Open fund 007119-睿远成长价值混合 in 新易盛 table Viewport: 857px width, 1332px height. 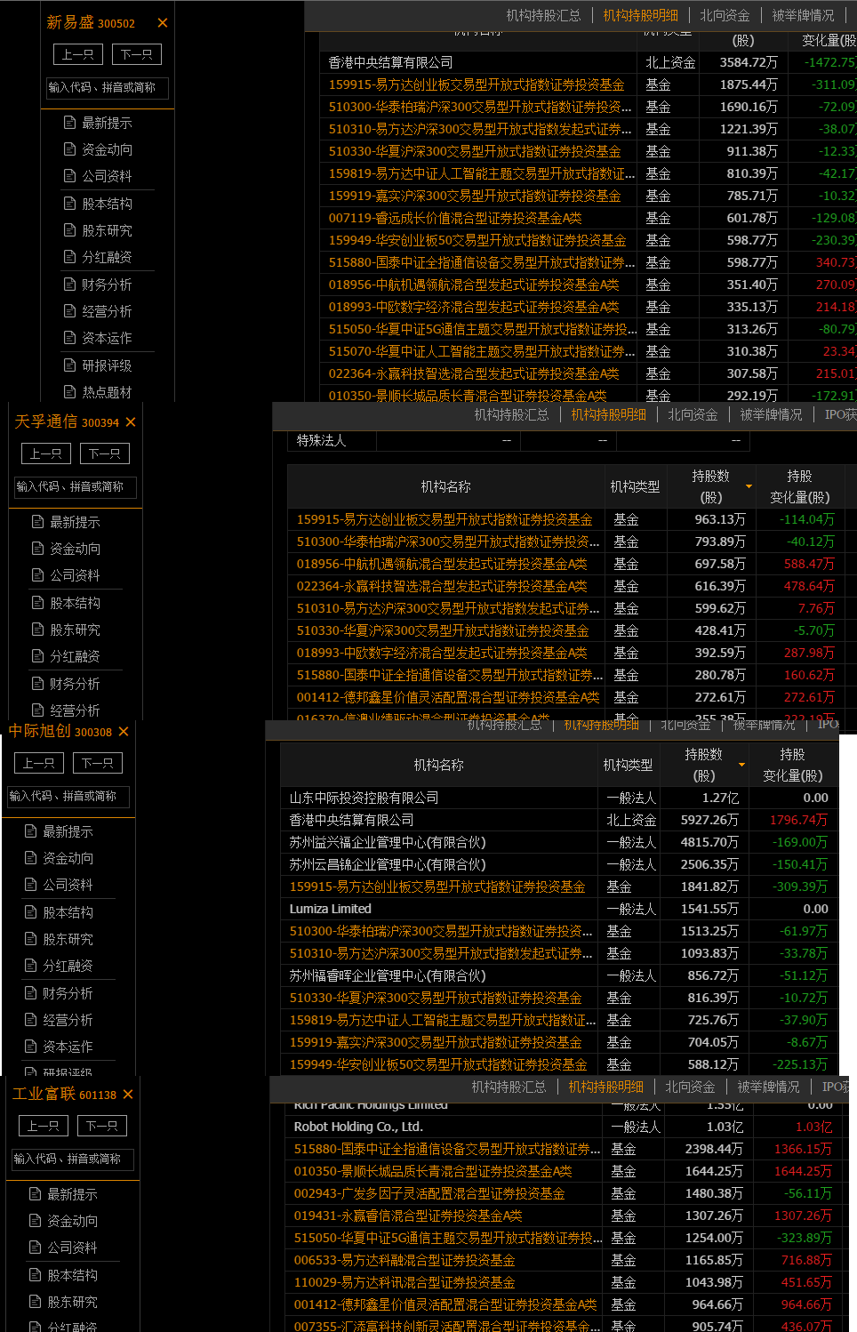(455, 218)
